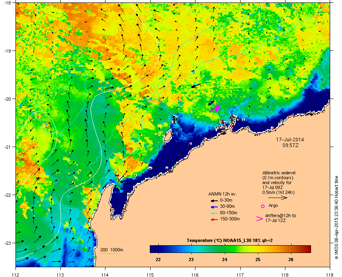
Task: Click the large blue ANMN current arrow on map
Action: click(196, 86)
